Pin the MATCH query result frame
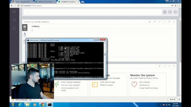This screenshot has height=107, width=191. click(155, 22)
